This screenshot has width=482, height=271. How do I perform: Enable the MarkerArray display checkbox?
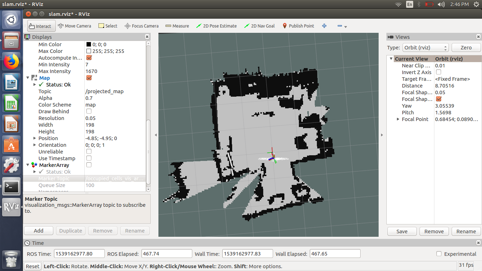click(x=89, y=165)
